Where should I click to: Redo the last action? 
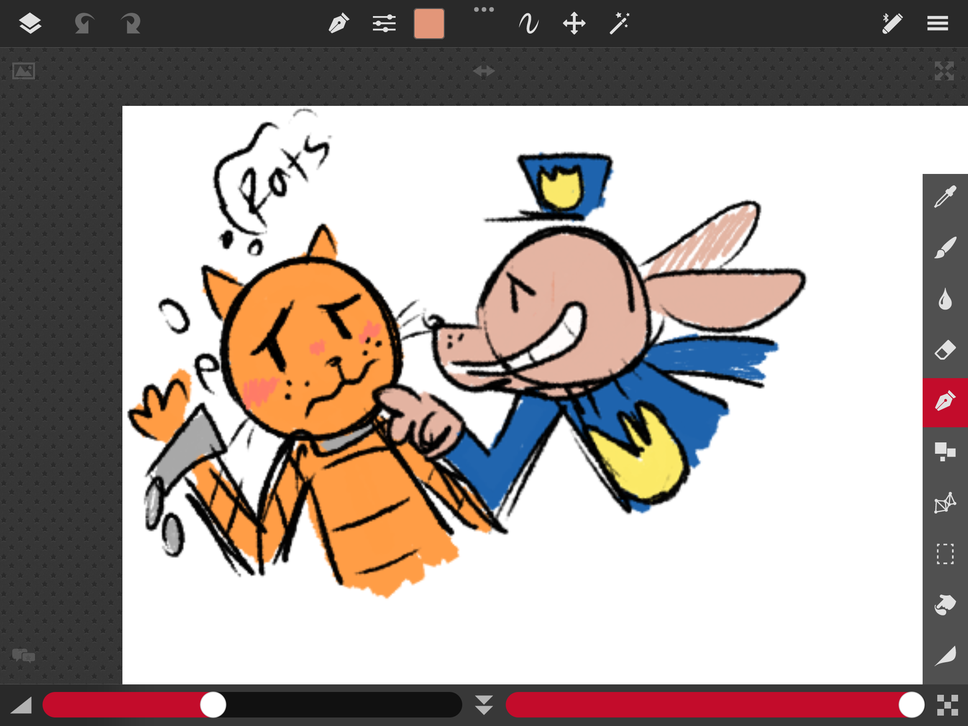130,24
